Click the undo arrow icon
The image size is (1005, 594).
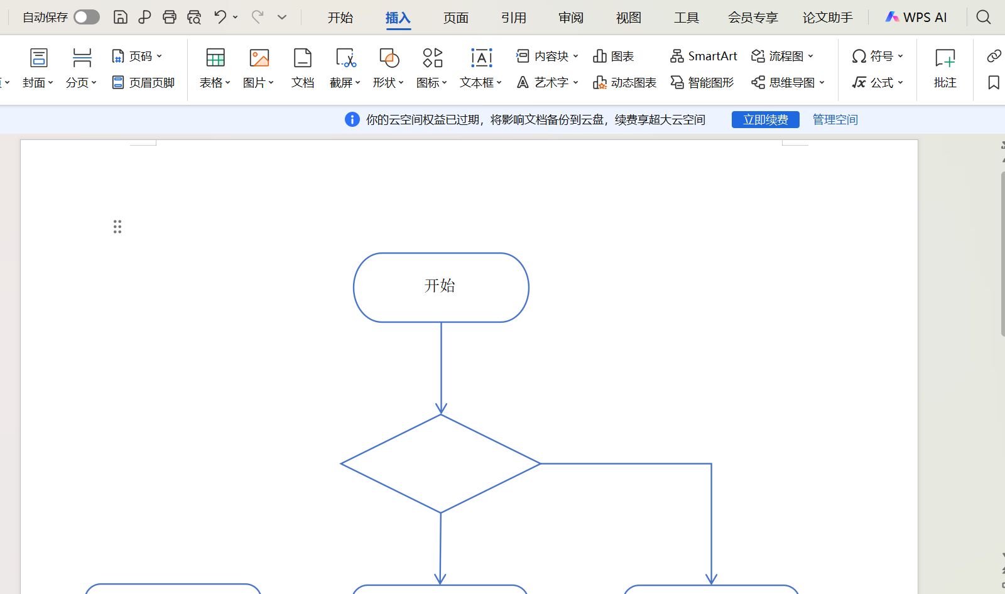[x=220, y=17]
